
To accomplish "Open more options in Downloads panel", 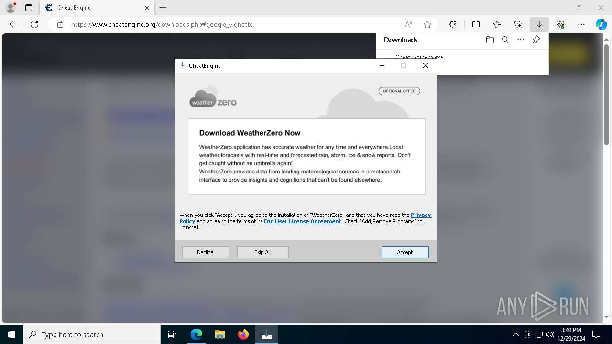I will coord(521,40).
